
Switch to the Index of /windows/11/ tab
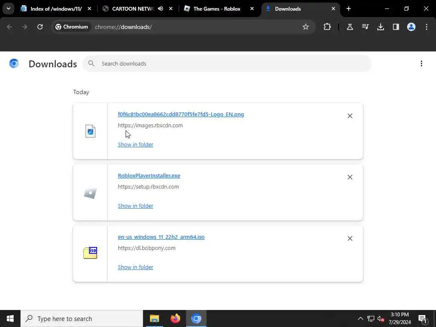pos(56,9)
